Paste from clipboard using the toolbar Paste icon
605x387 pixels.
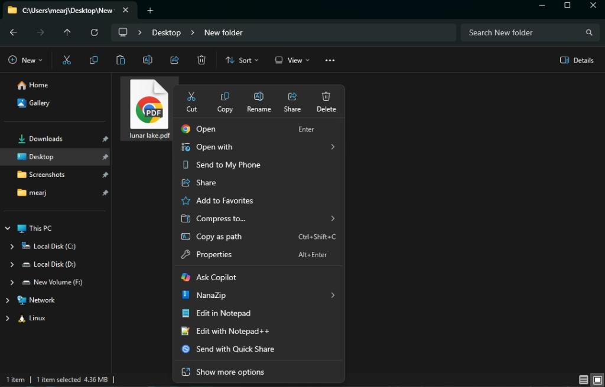pyautogui.click(x=121, y=60)
